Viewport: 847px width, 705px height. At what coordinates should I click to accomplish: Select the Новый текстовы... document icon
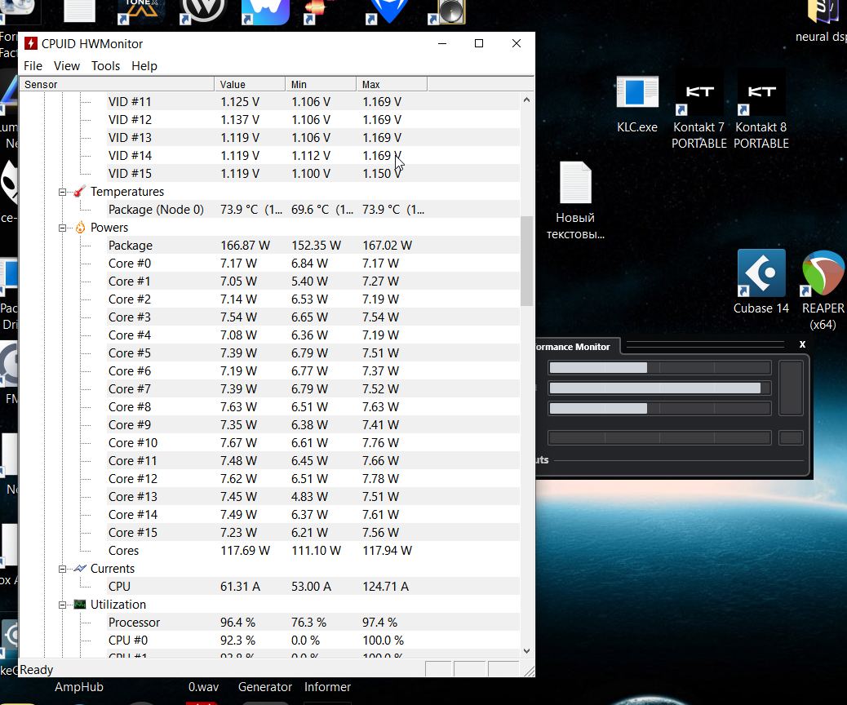click(575, 201)
